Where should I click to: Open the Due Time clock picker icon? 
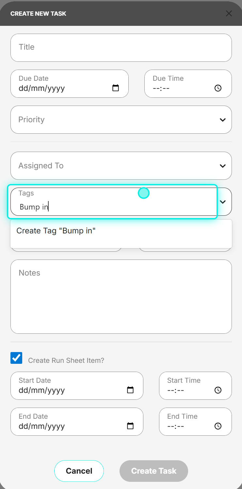[218, 88]
